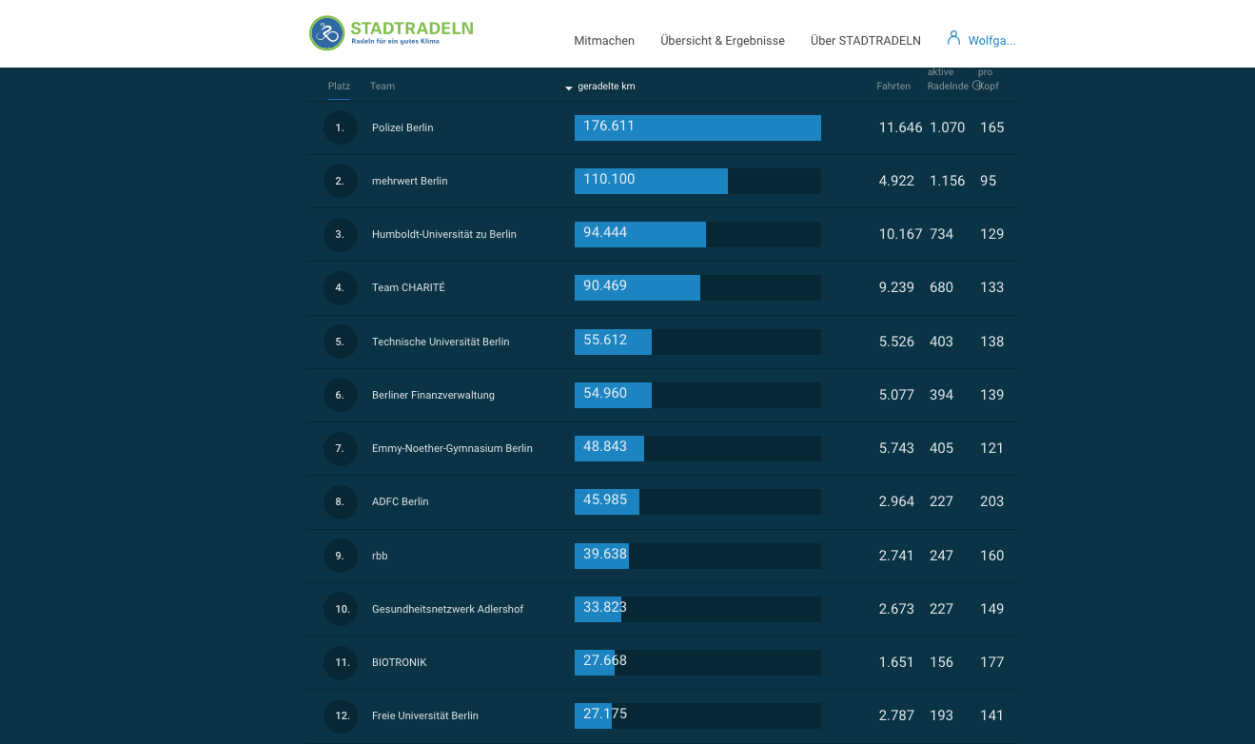
Task: Open the Mitmachen menu
Action: tap(604, 41)
